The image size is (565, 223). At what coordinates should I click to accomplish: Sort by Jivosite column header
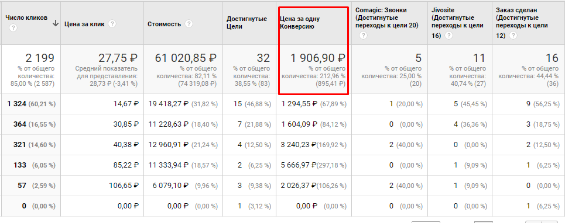[455, 22]
